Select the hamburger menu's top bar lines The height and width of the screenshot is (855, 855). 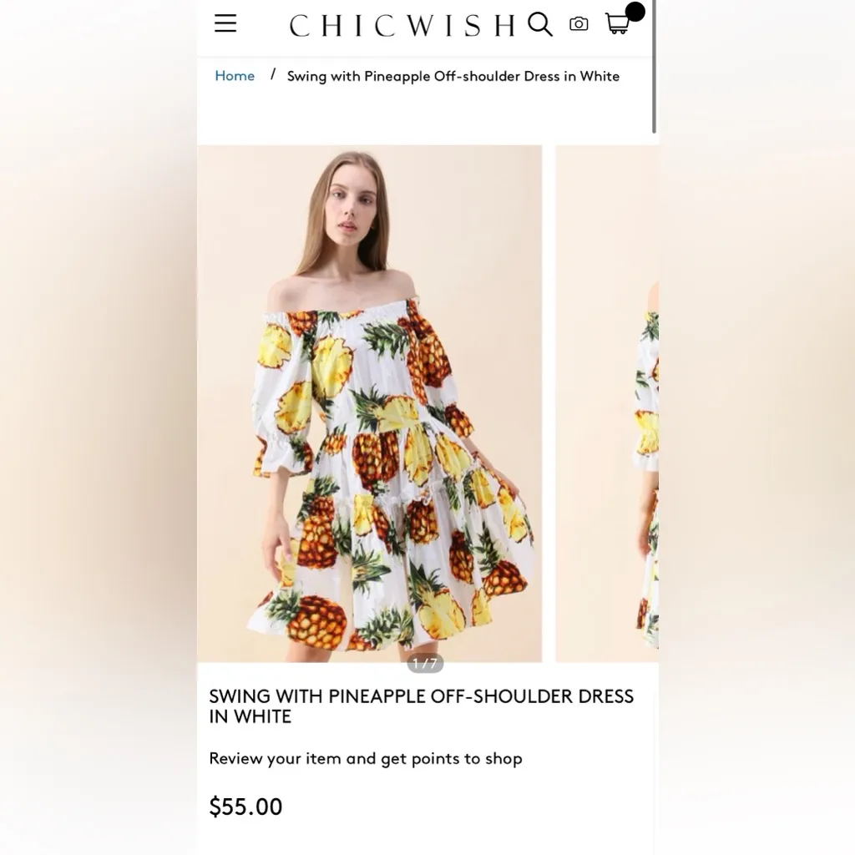pyautogui.click(x=225, y=18)
